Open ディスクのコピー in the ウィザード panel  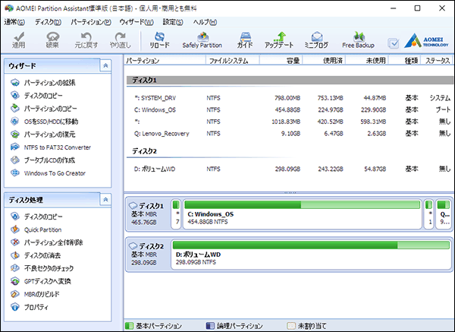click(36, 96)
